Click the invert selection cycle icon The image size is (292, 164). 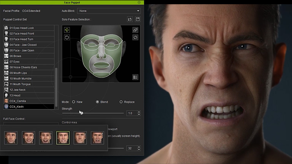(135, 38)
